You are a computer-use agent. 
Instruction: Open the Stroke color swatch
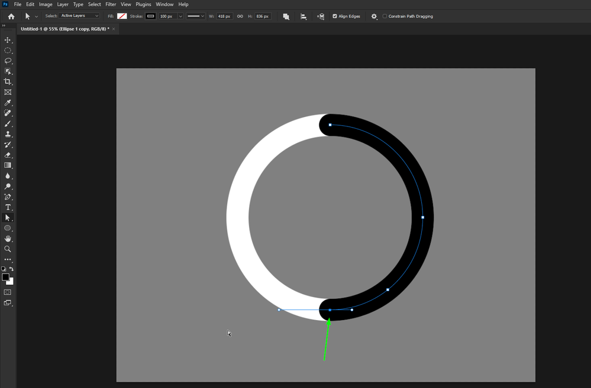click(x=150, y=16)
